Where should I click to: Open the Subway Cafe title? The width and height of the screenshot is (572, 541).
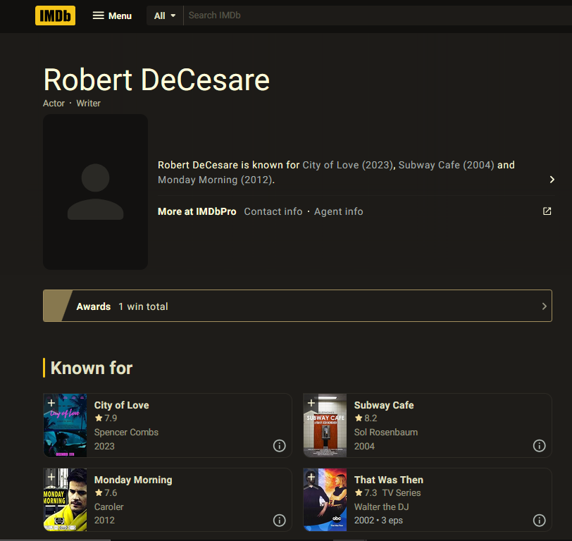pyautogui.click(x=384, y=405)
